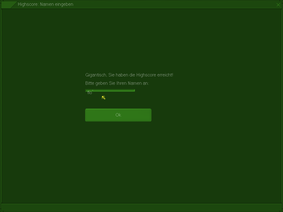Click the triangular corner tab in title bar
This screenshot has height=212, width=283.
[8, 5]
